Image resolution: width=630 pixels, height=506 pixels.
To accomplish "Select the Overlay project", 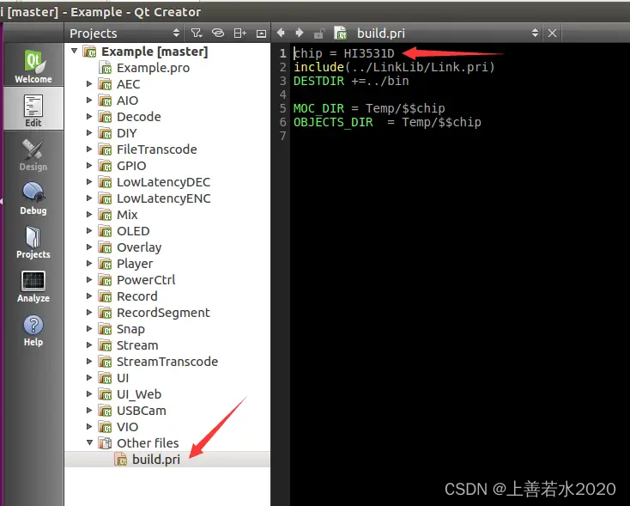I will (139, 247).
